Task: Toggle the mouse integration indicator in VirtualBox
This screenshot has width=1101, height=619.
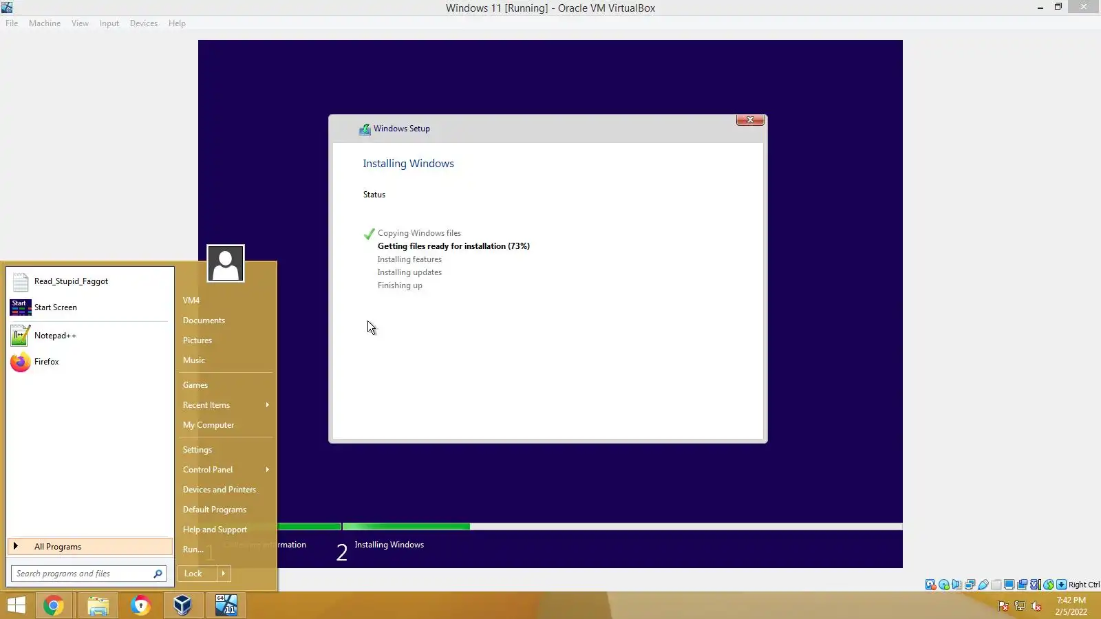Action: (1048, 585)
